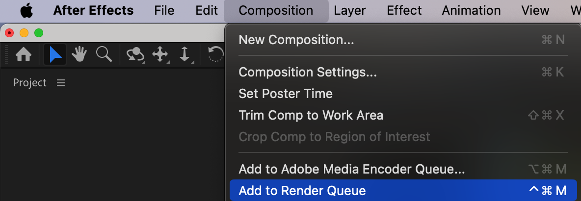Select the Project panel tab
Image resolution: width=581 pixels, height=201 pixels.
pyautogui.click(x=29, y=83)
